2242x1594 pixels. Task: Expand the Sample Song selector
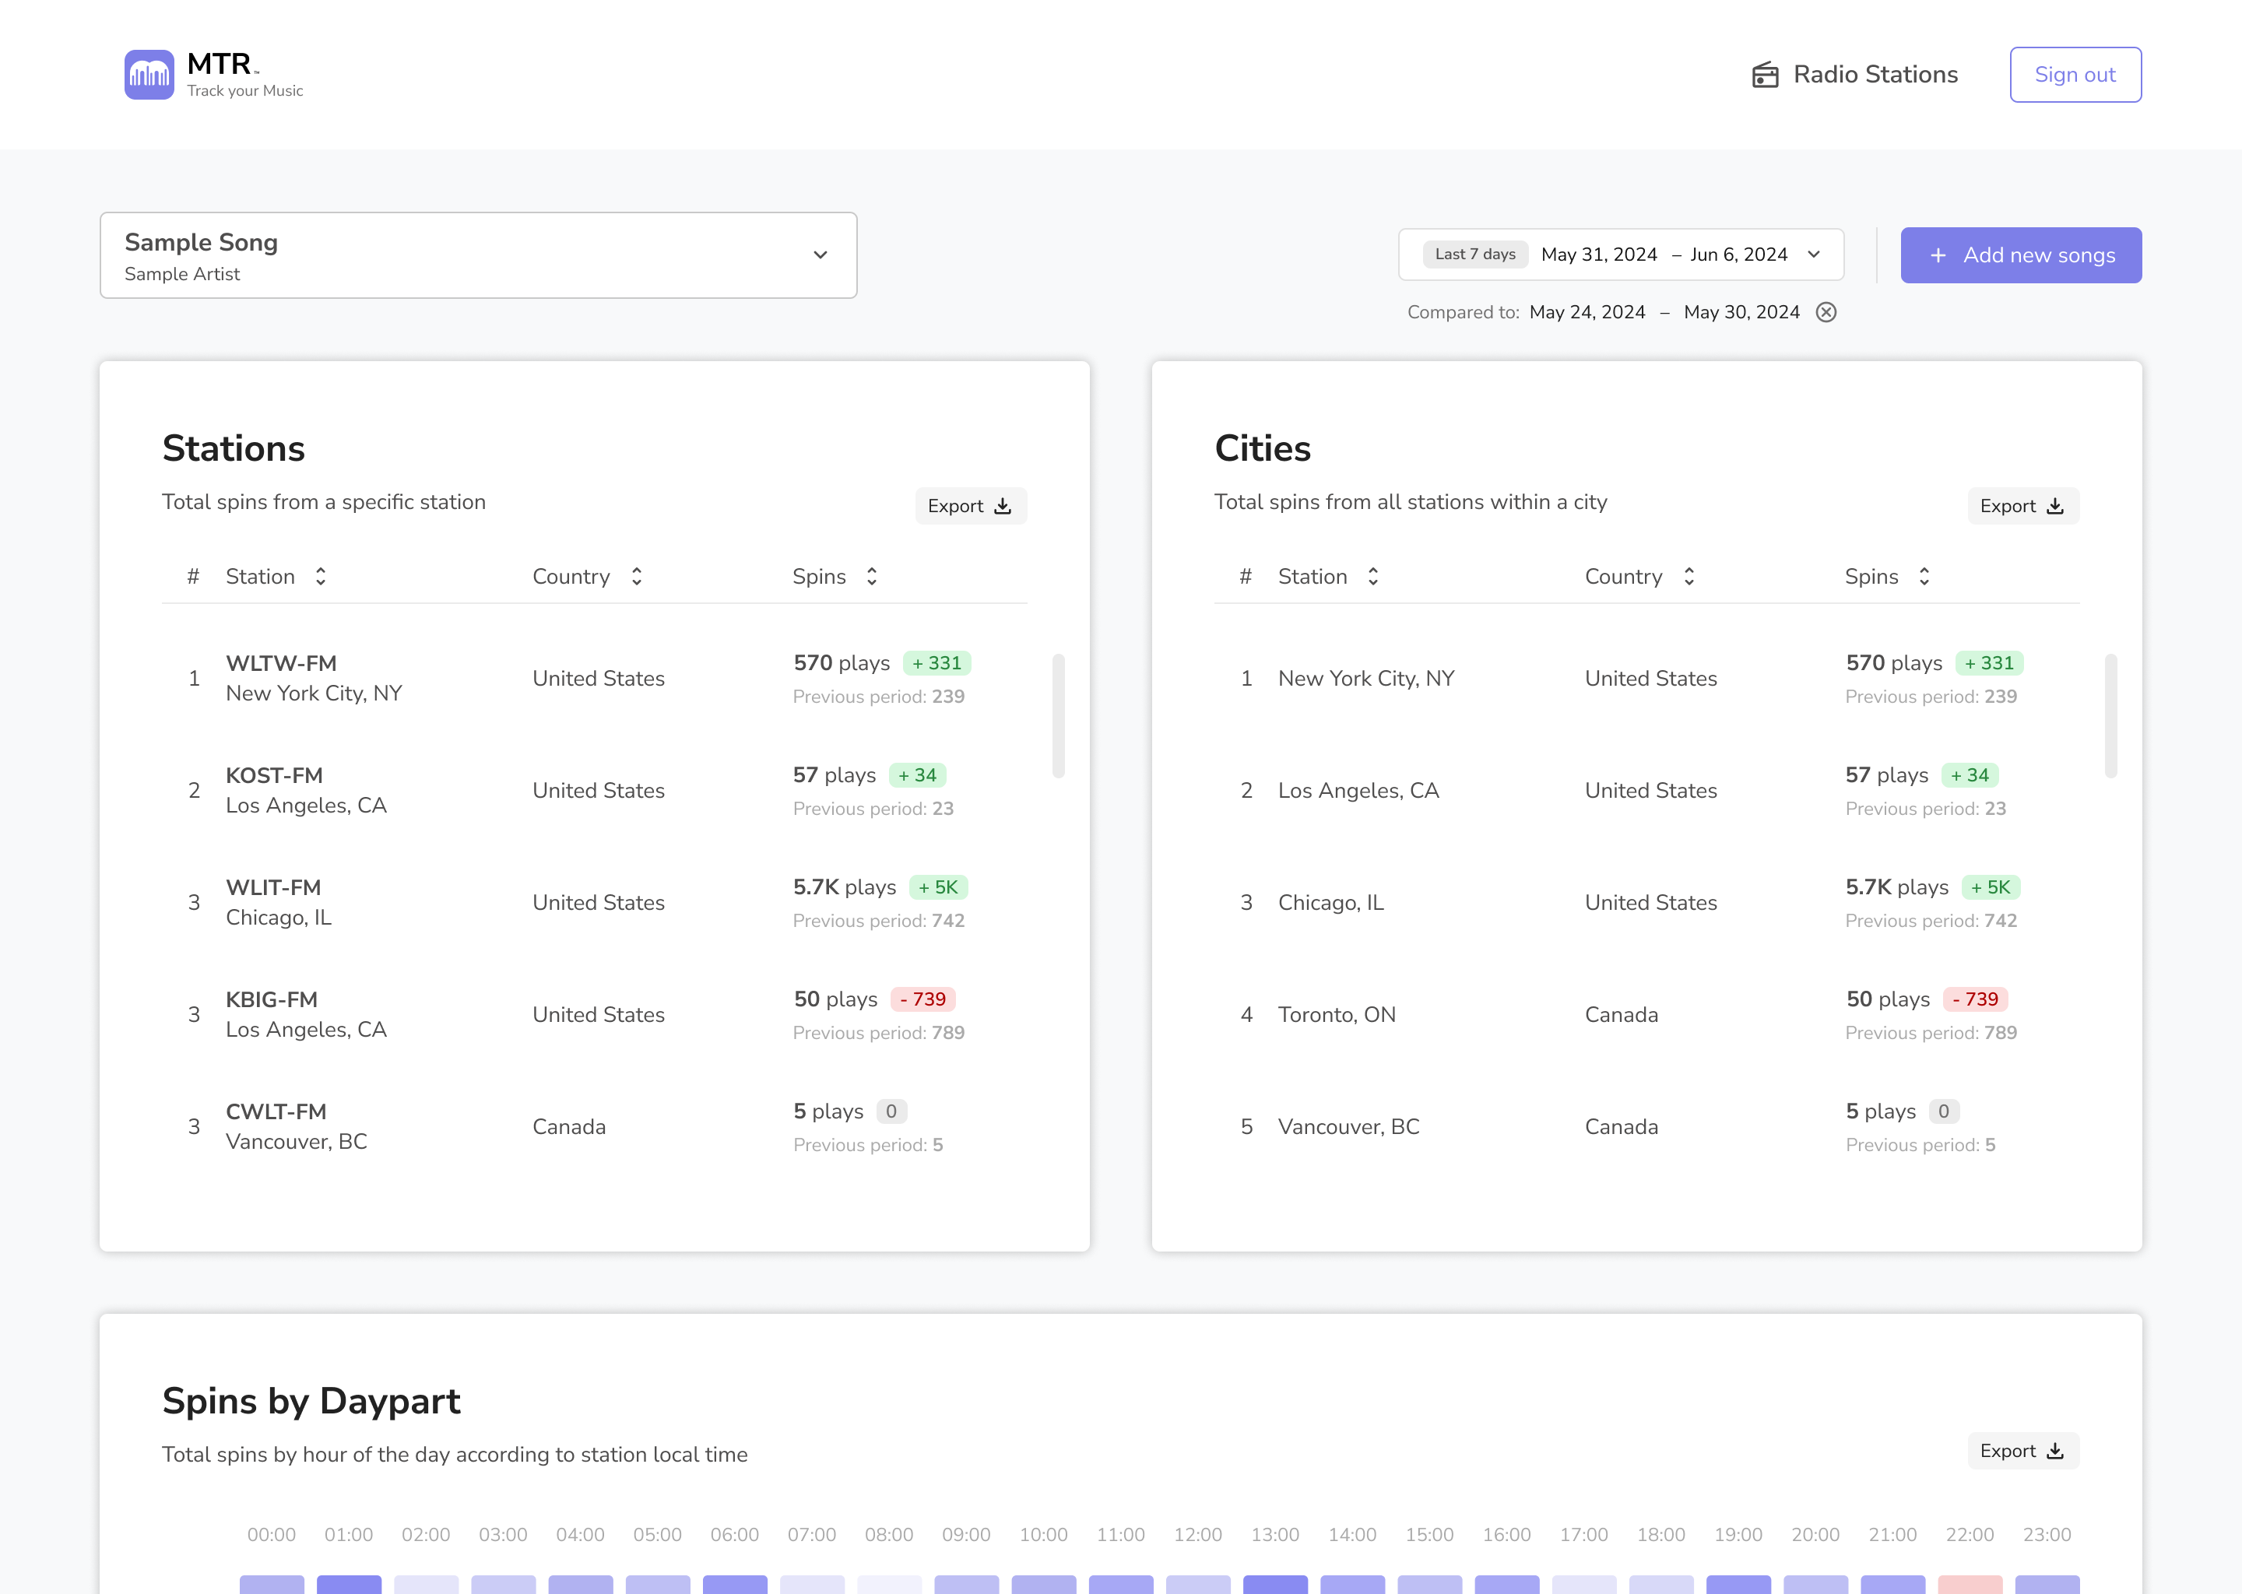pyautogui.click(x=478, y=255)
